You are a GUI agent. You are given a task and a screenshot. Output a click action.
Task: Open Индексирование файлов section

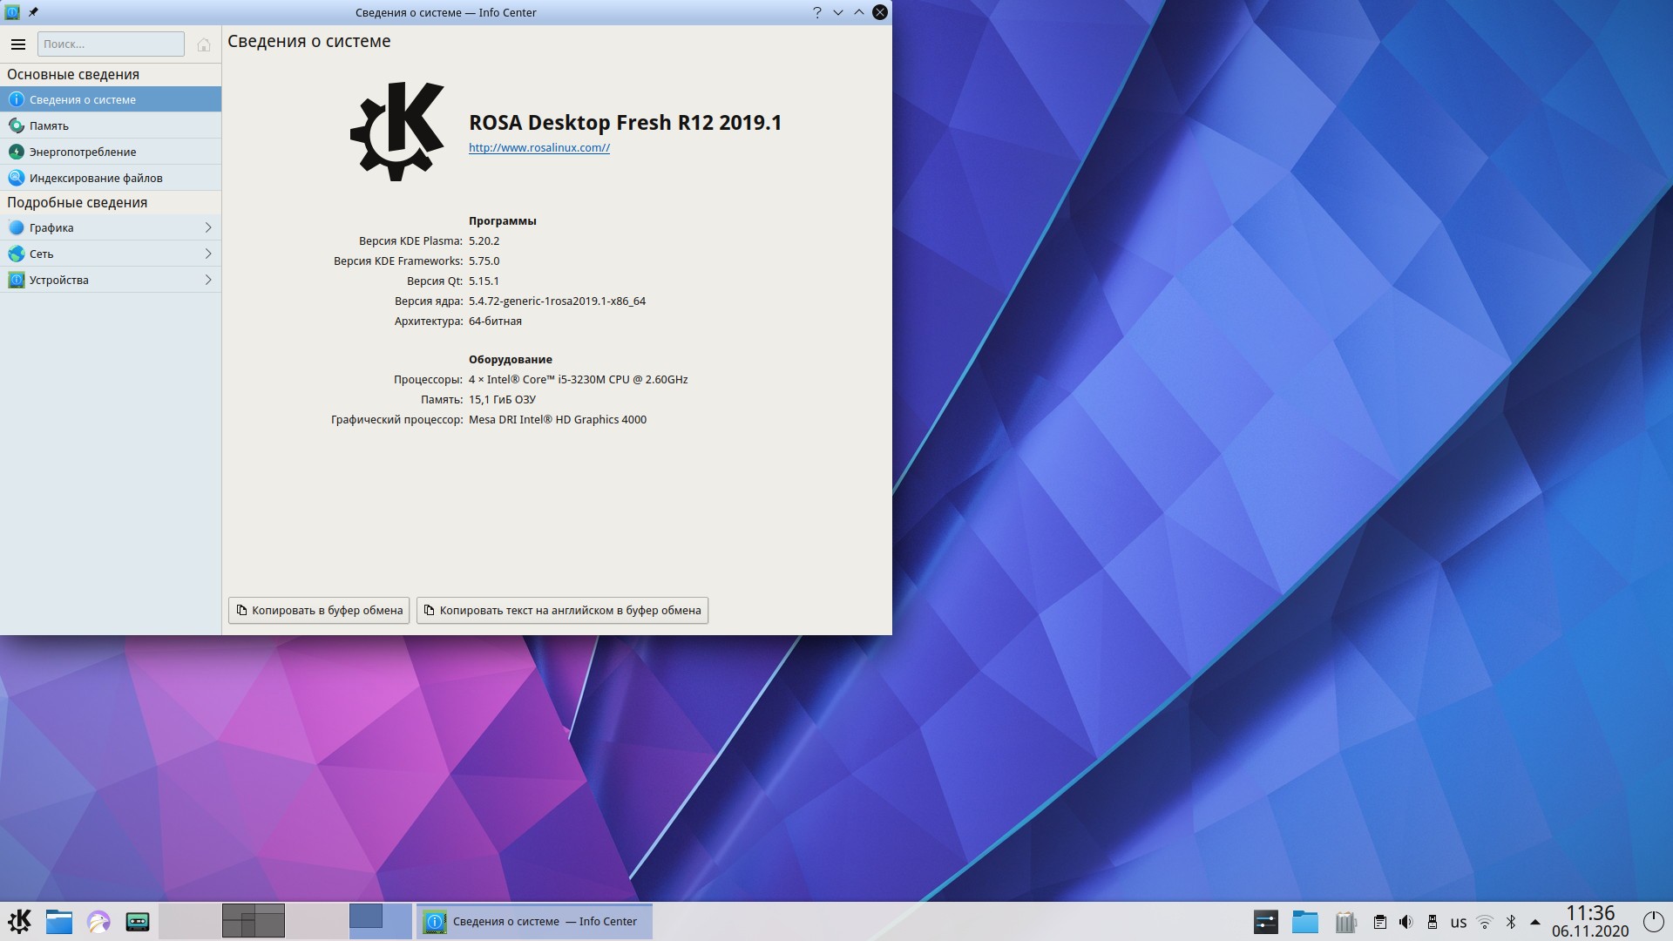pyautogui.click(x=96, y=178)
